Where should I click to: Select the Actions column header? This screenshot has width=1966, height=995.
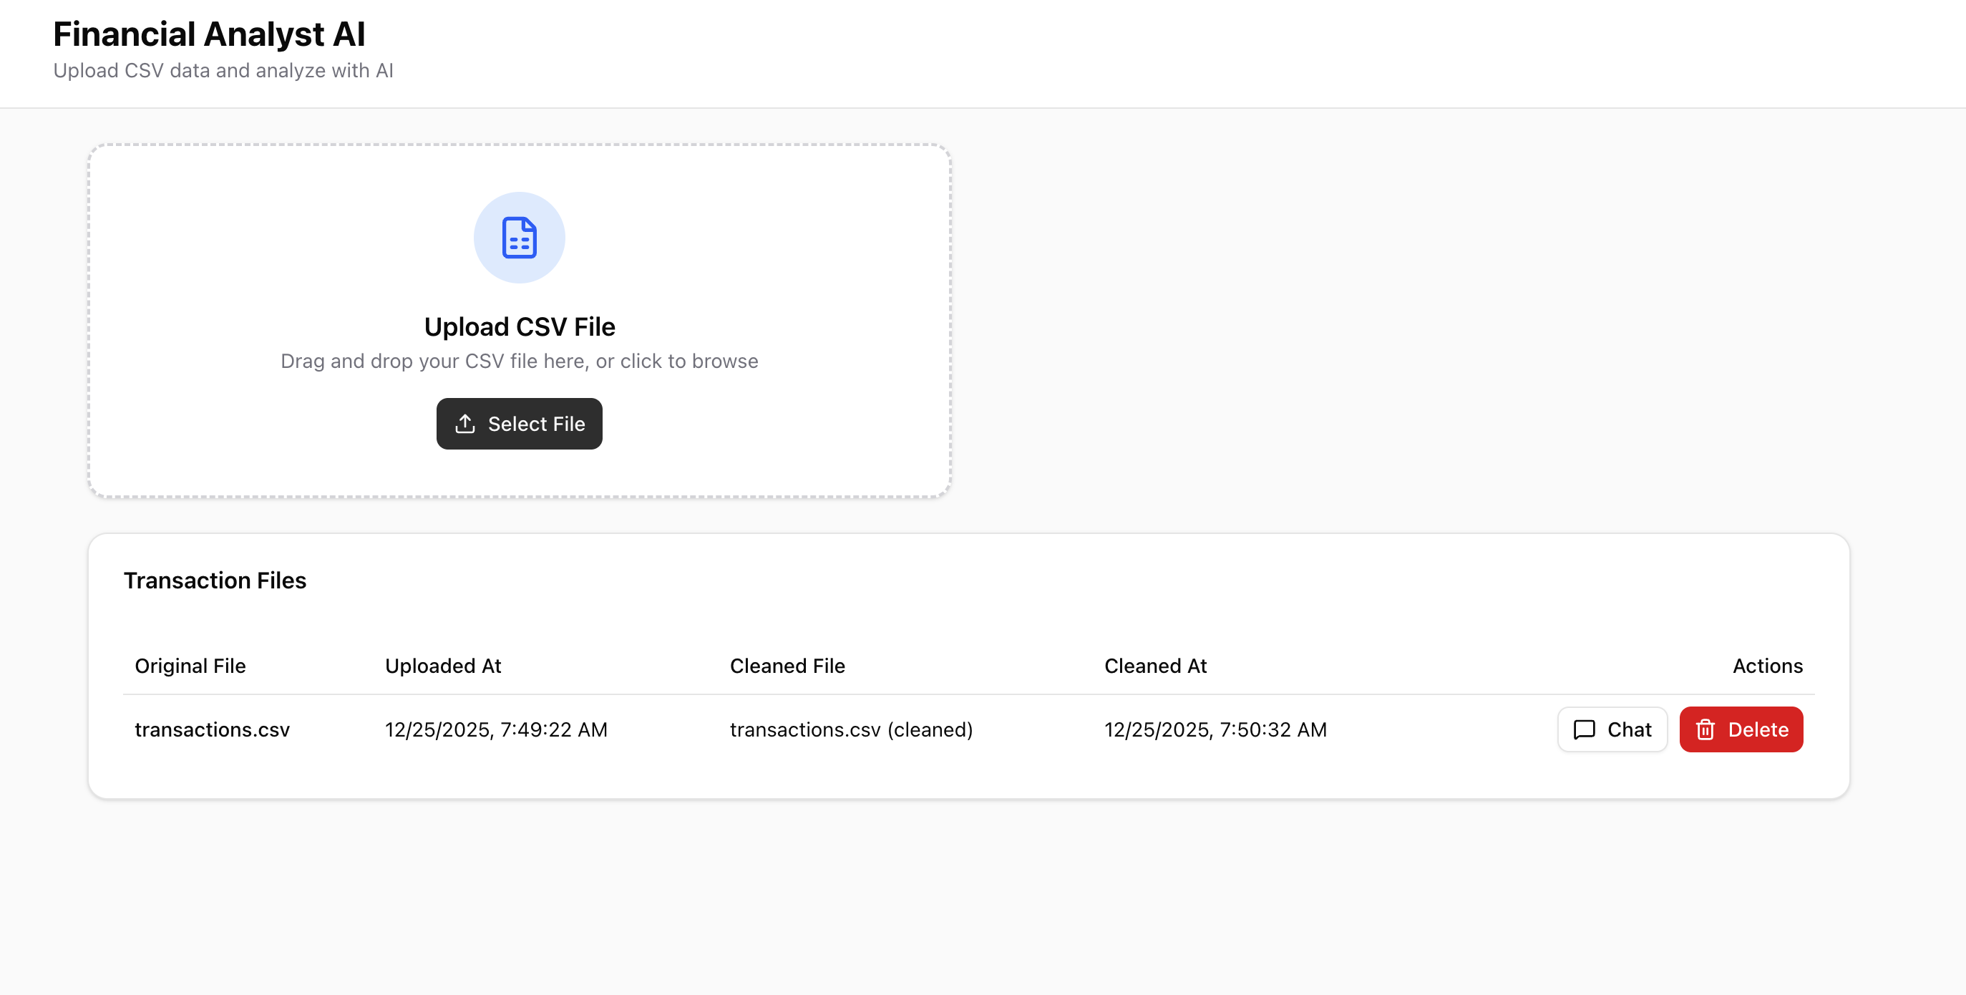[1767, 666]
